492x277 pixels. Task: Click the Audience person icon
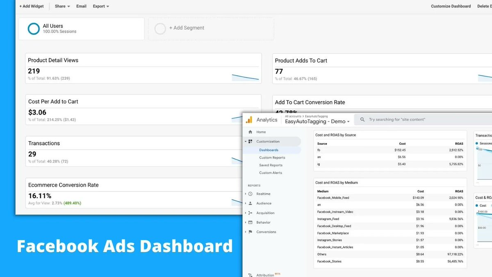click(250, 203)
